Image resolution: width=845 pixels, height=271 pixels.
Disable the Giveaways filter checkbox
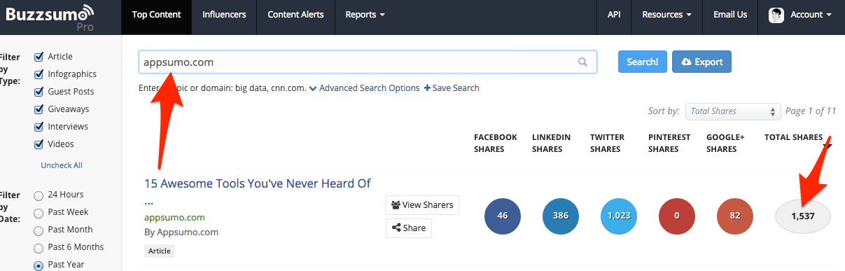point(39,109)
